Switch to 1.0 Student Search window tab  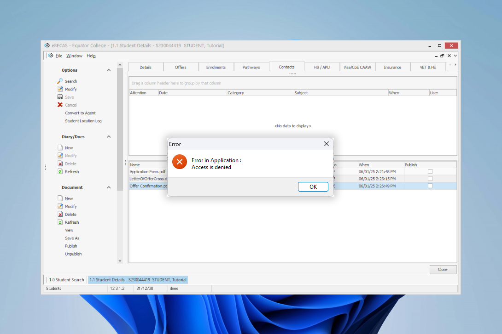[66, 280]
